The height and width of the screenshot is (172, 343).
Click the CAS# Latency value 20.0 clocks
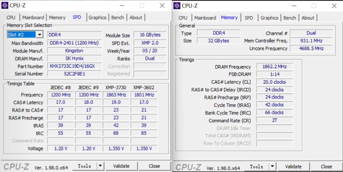tap(275, 82)
